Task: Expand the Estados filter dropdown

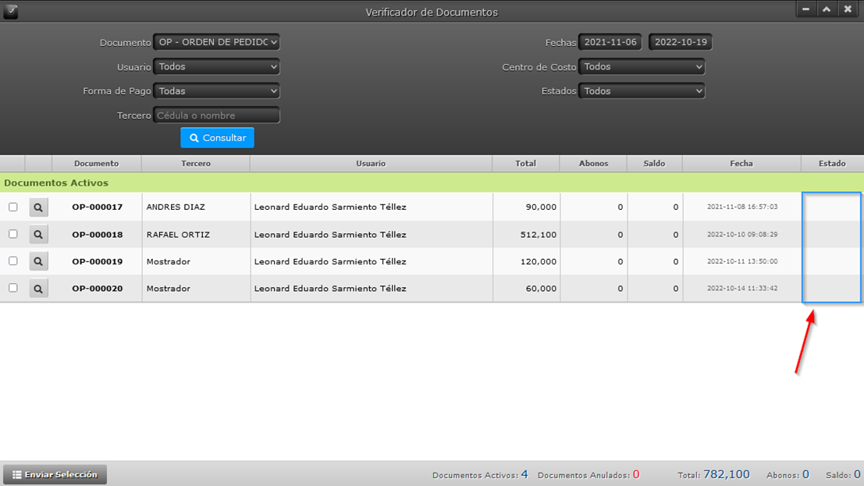Action: pyautogui.click(x=642, y=91)
